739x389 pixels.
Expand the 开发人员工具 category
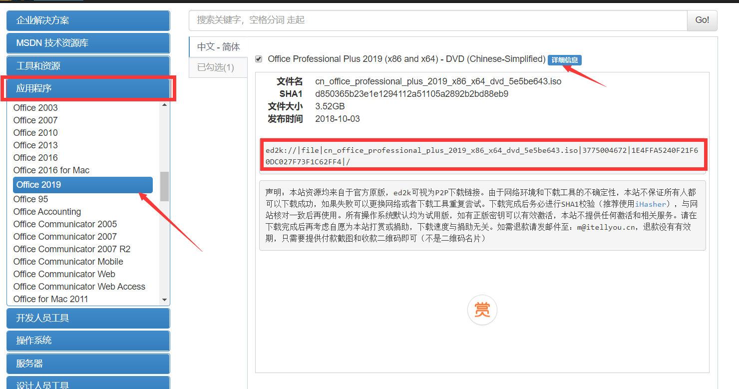(88, 318)
